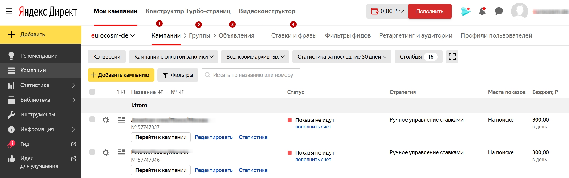Click the user profile avatar

coord(519,11)
